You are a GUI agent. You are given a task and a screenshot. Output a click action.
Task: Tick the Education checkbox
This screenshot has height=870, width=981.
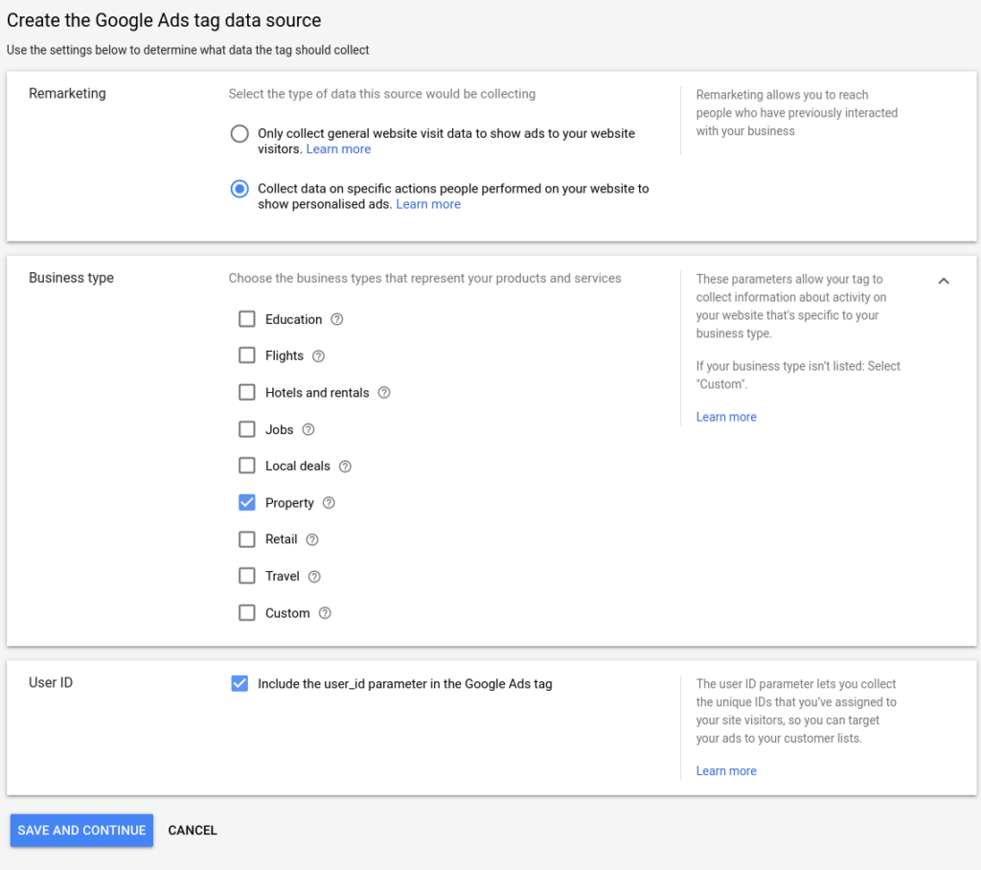[247, 319]
